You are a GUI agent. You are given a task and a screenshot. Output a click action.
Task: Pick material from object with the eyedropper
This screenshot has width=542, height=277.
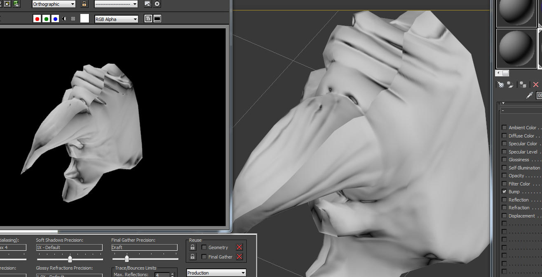529,95
